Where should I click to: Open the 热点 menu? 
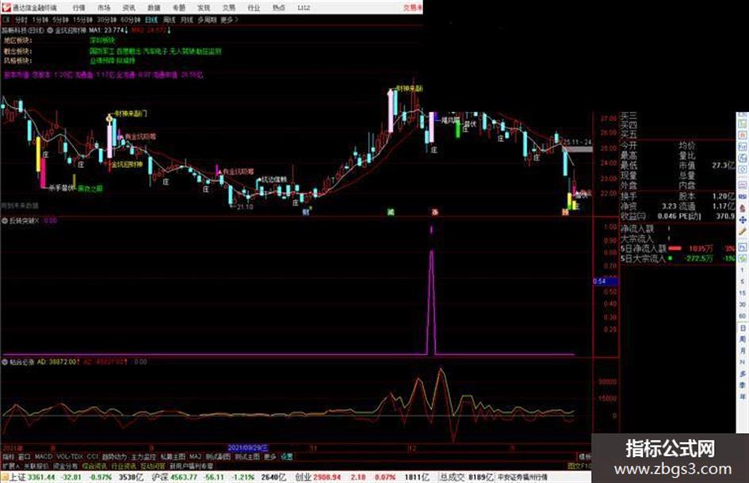pyautogui.click(x=278, y=8)
